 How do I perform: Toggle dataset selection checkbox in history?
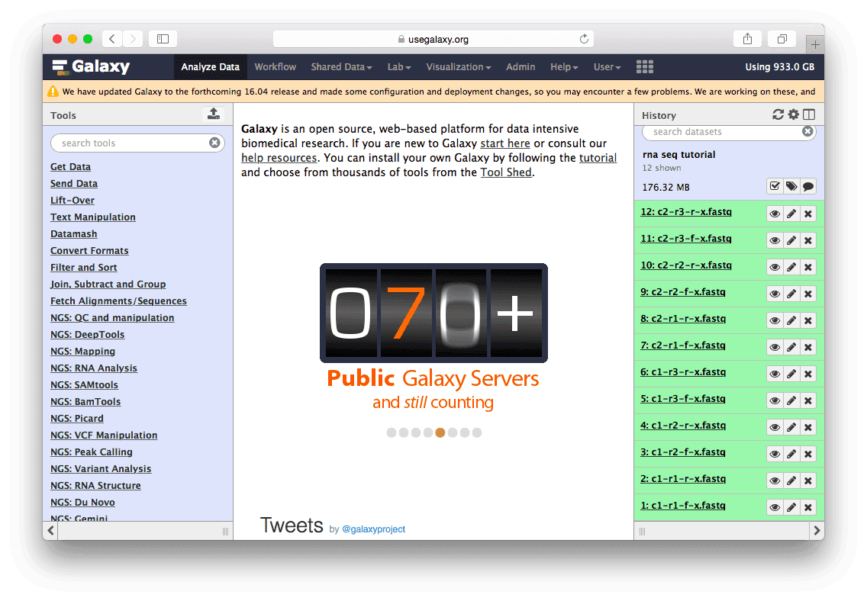775,187
